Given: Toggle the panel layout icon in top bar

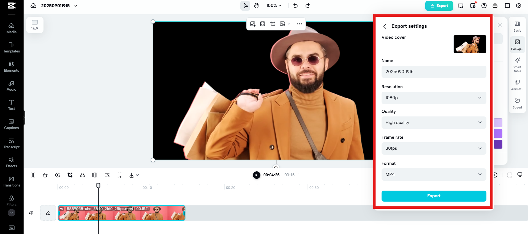Looking at the screenshot, I should click(x=507, y=5).
